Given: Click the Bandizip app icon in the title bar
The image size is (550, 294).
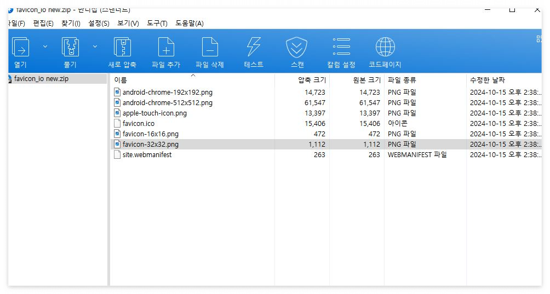Looking at the screenshot, I should [x=10, y=10].
